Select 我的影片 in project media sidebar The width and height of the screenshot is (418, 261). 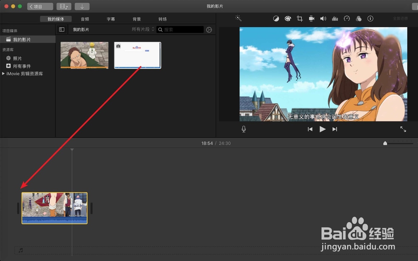[28, 39]
